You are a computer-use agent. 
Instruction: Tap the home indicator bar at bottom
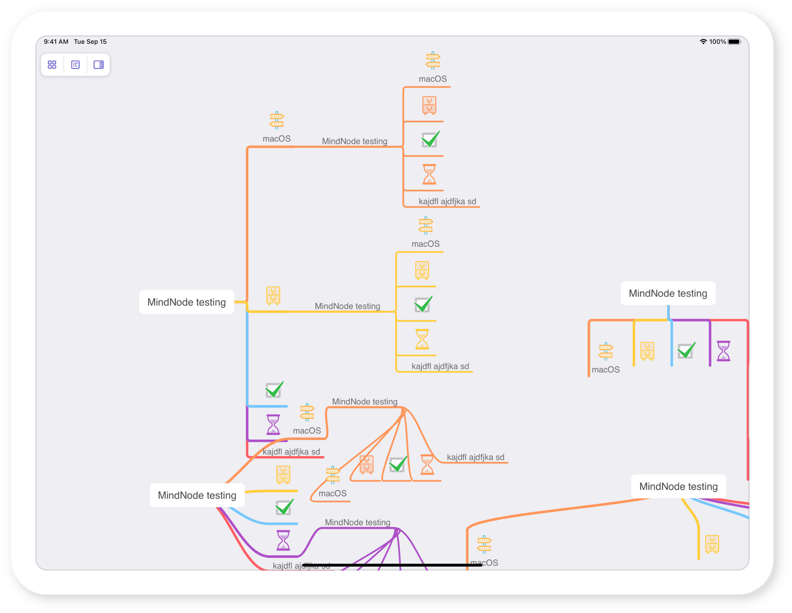pos(392,565)
